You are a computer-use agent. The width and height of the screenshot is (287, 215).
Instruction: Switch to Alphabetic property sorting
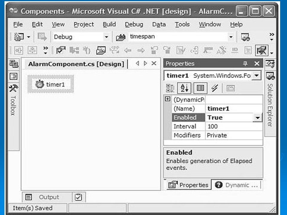point(184,88)
